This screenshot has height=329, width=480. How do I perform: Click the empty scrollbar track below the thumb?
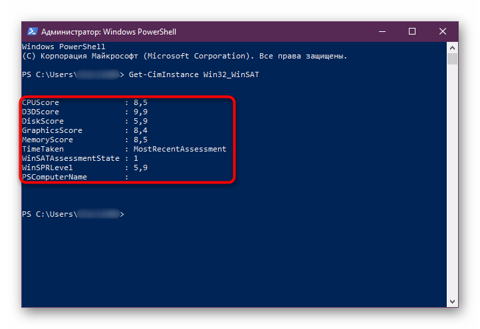[x=452, y=181]
